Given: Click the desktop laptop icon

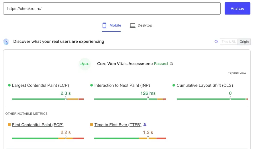Looking at the screenshot, I should coord(133,26).
